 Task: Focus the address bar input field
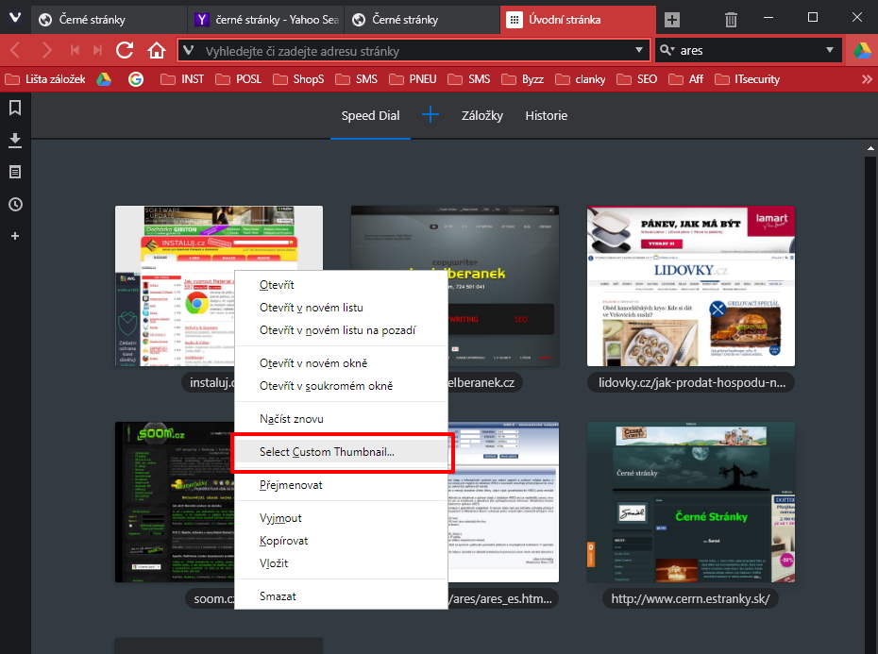point(414,50)
